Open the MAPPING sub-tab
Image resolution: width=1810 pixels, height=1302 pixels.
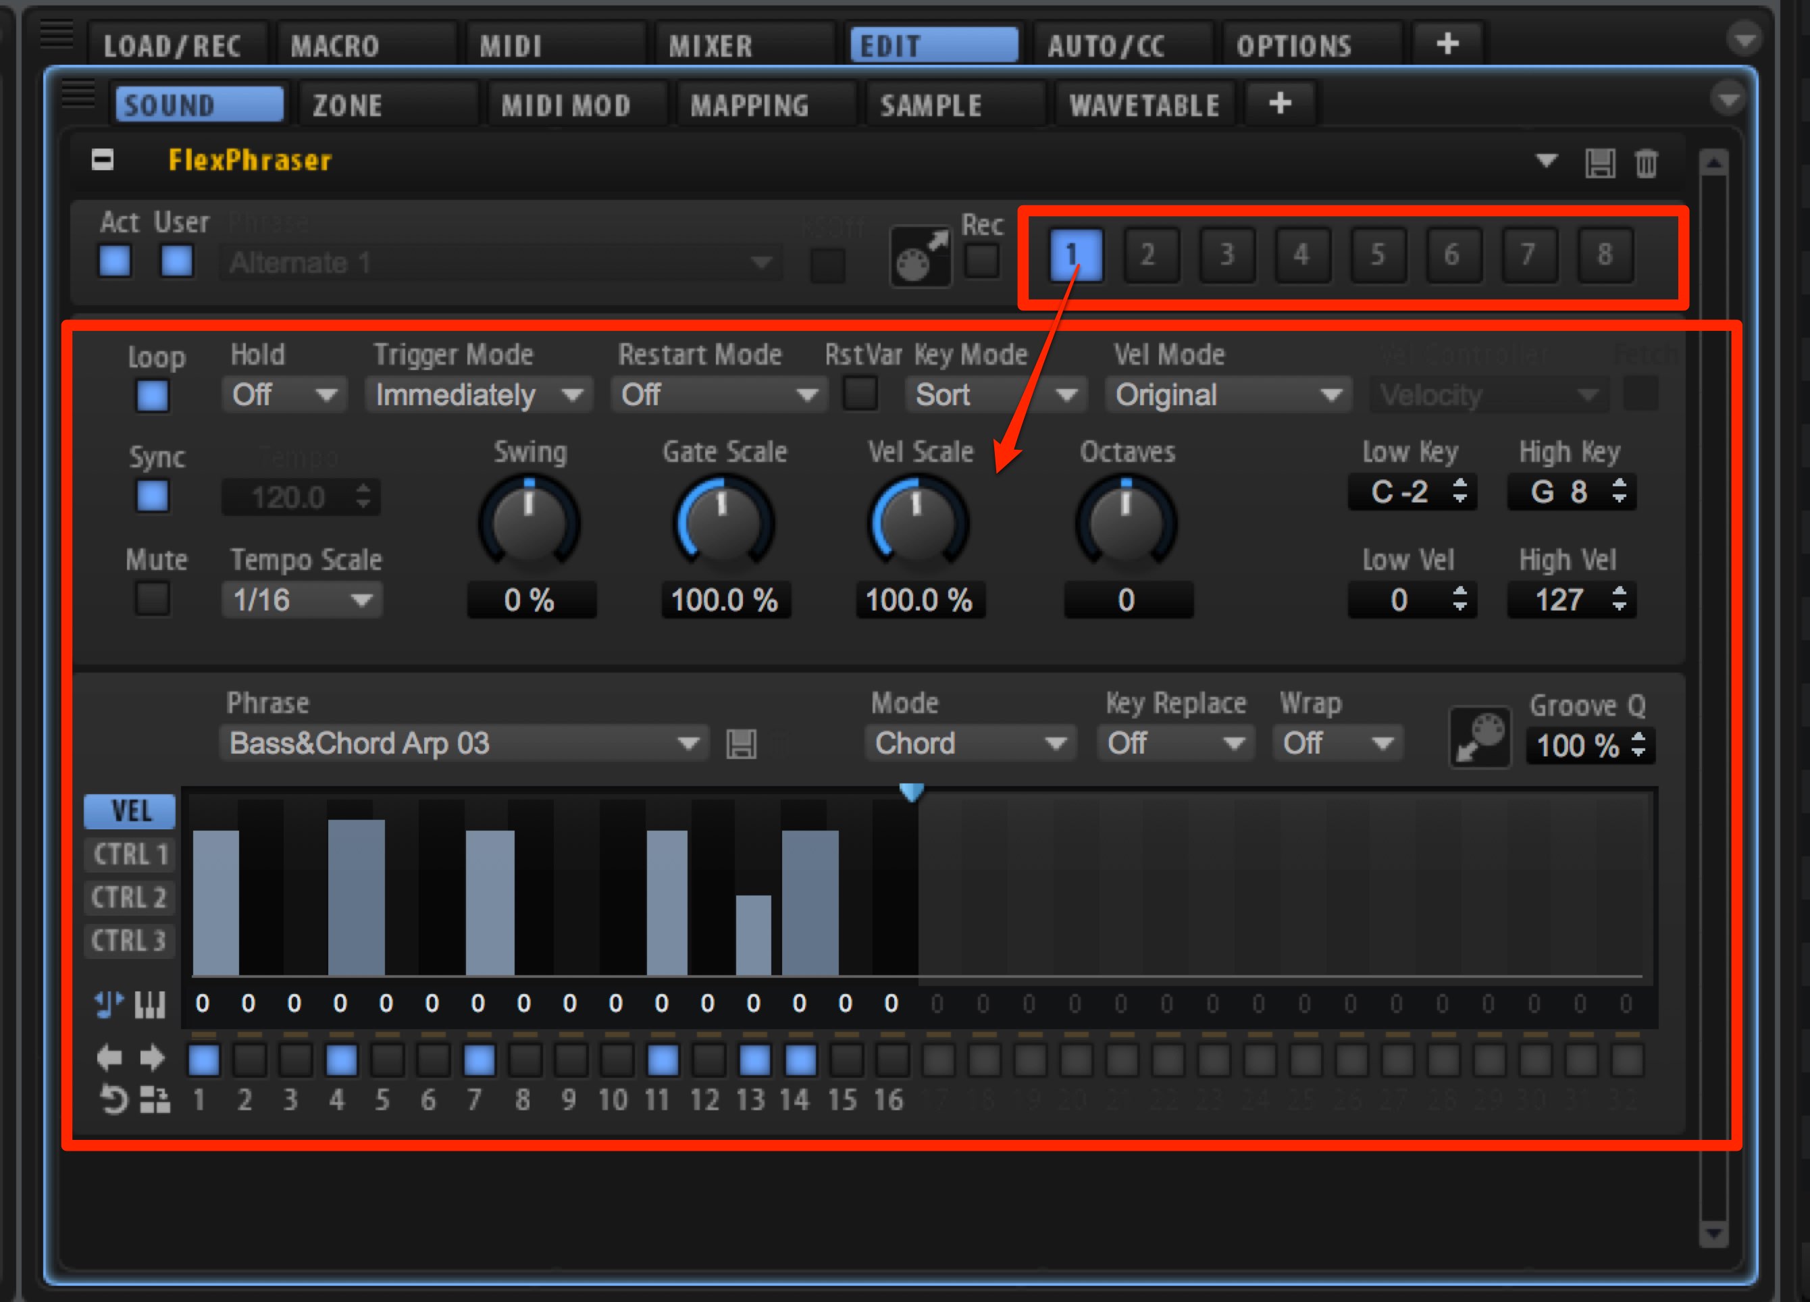coord(766,105)
